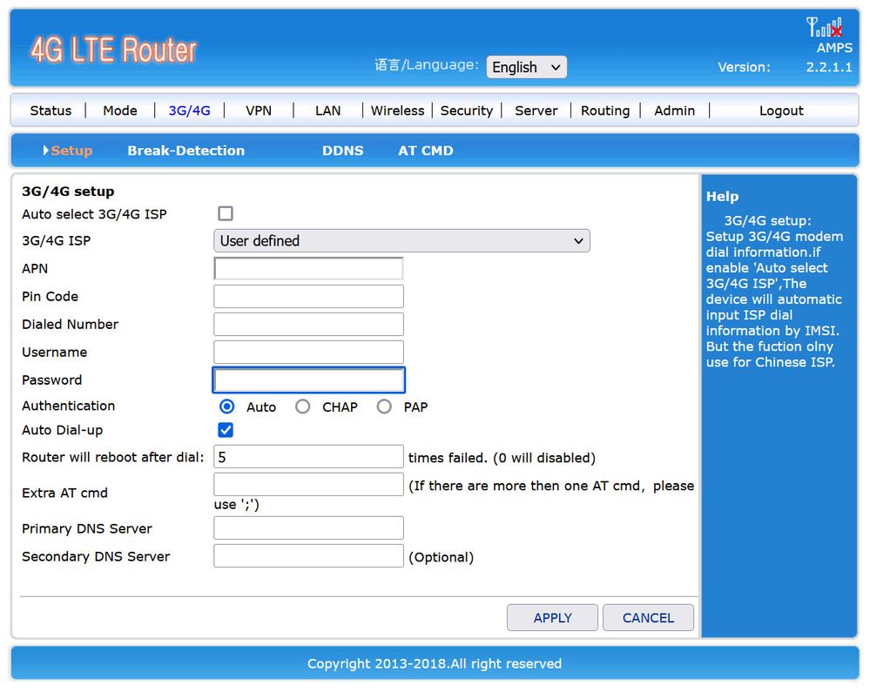Open the Wireless settings tab

tap(397, 111)
